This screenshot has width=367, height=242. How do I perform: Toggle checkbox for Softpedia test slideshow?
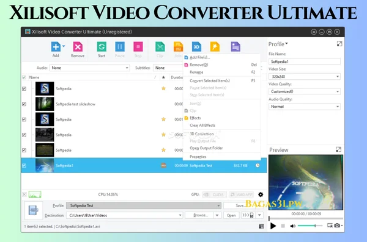click(x=24, y=104)
